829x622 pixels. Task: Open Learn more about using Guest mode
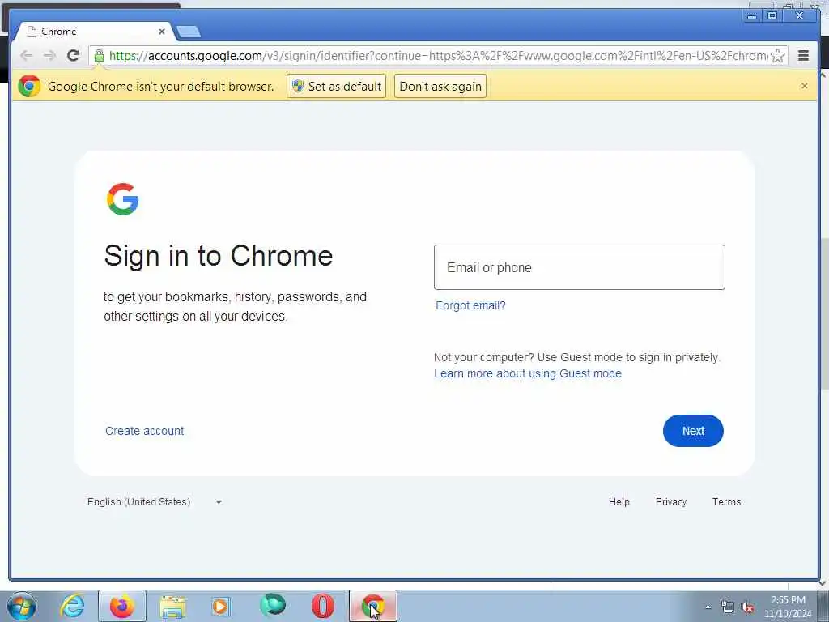coord(528,373)
